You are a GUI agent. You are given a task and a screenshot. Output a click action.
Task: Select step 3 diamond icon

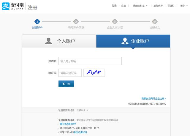point(115,22)
